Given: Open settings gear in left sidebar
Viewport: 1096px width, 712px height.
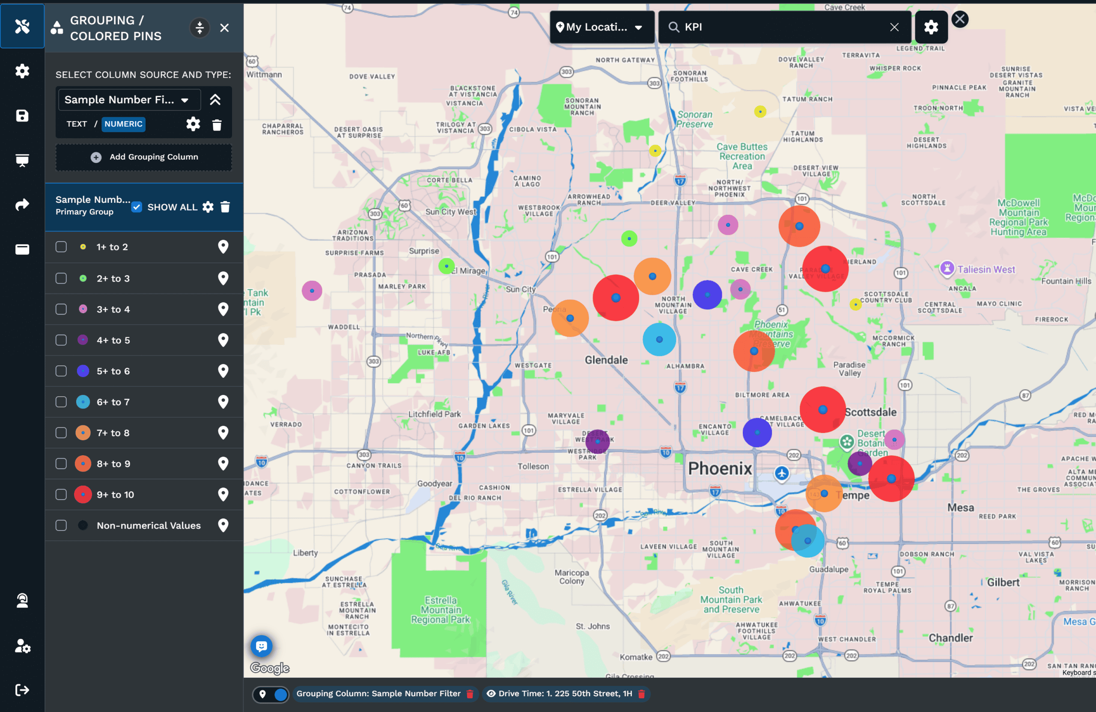Looking at the screenshot, I should point(22,71).
